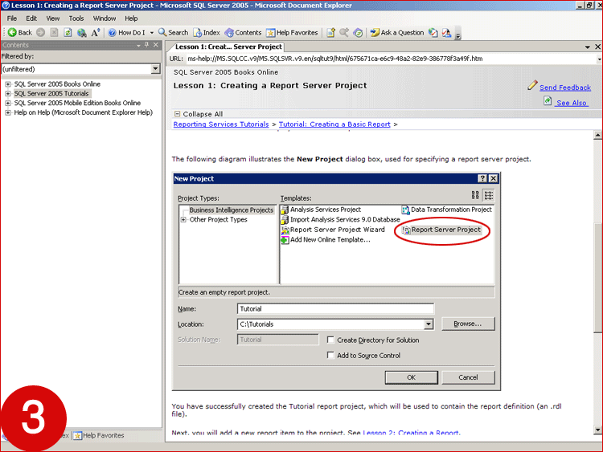Click the Ask a Question toolbar icon

point(397,33)
